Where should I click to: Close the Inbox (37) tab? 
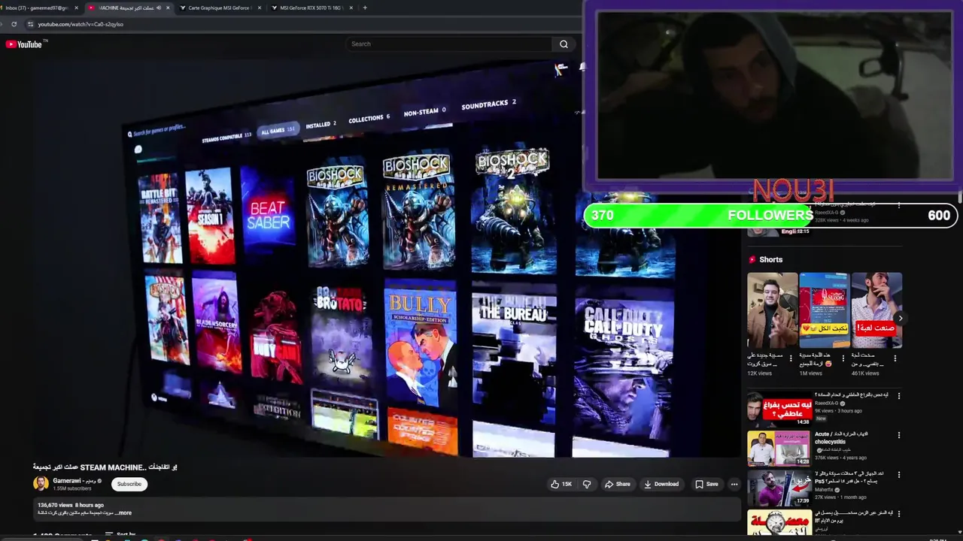coord(76,8)
